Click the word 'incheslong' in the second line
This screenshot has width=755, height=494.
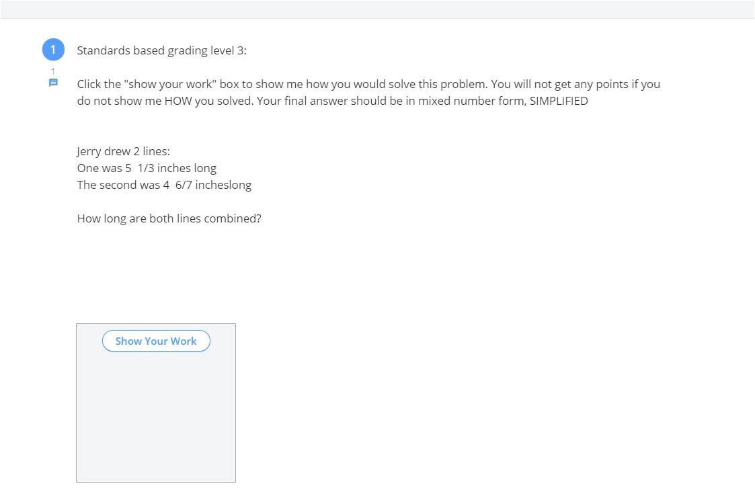click(x=223, y=185)
